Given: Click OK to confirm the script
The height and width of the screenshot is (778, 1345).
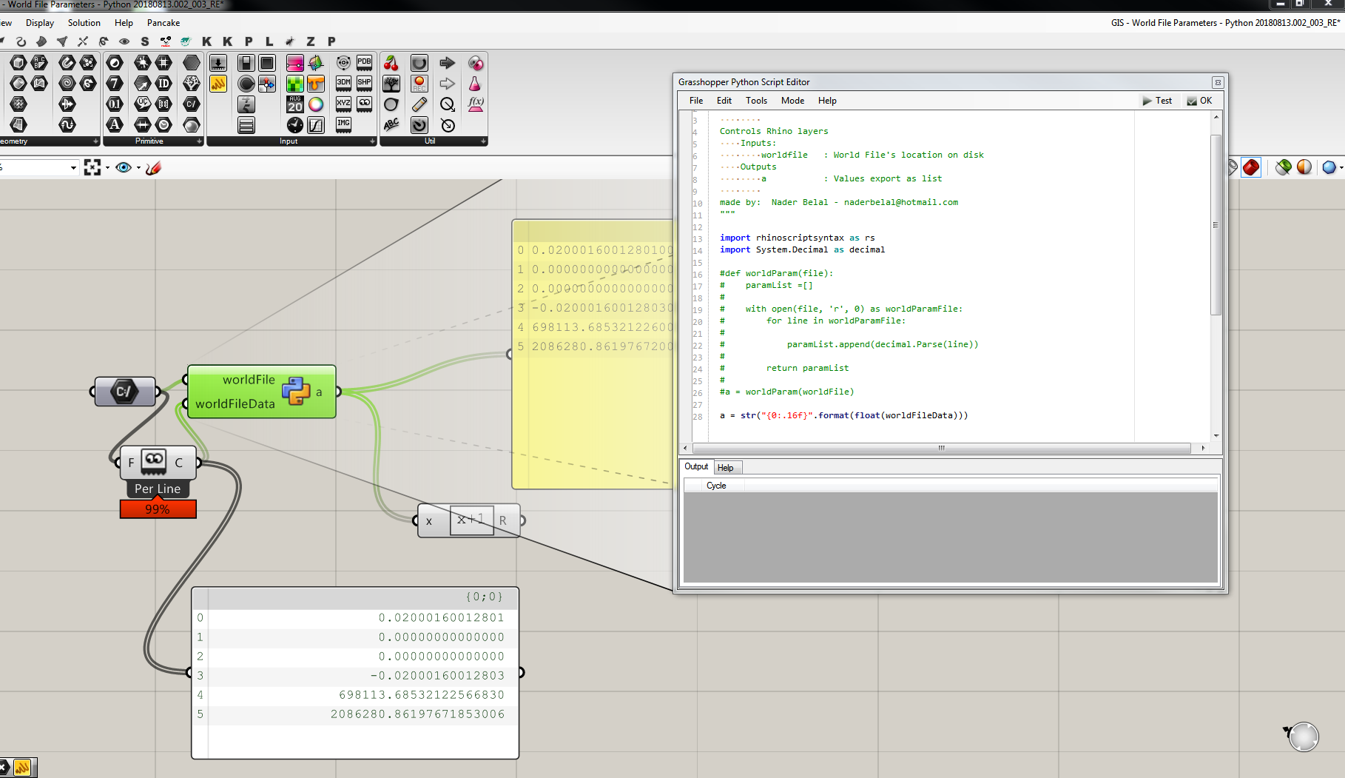Looking at the screenshot, I should click(1199, 101).
